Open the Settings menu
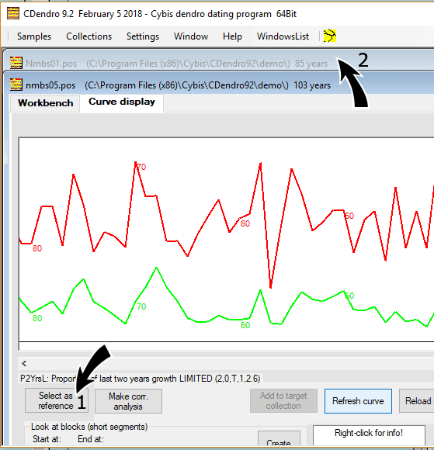434x450 pixels. (143, 36)
